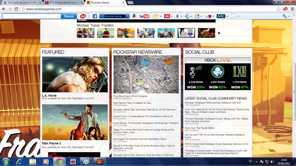
Task: Select the cartoon woman purple thumbnail
Action: 186,33
